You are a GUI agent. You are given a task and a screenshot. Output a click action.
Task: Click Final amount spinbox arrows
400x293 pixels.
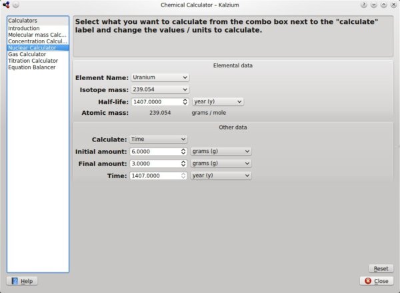point(183,164)
